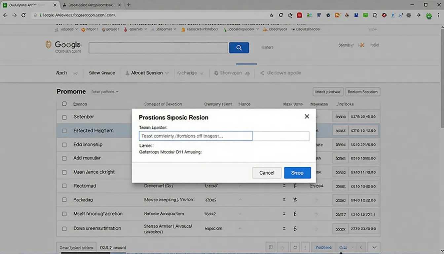This screenshot has height=254, width=444.
Task: Check the Dowa ureensutifiration row checkbox
Action: 64,229
